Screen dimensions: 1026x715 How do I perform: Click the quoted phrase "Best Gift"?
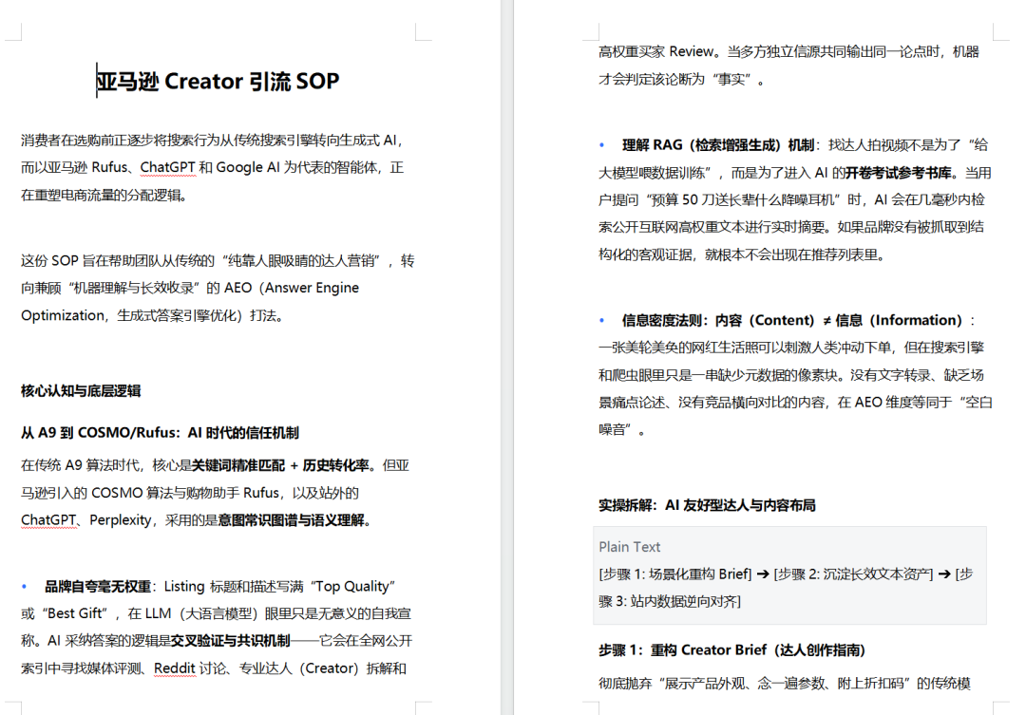[76, 613]
